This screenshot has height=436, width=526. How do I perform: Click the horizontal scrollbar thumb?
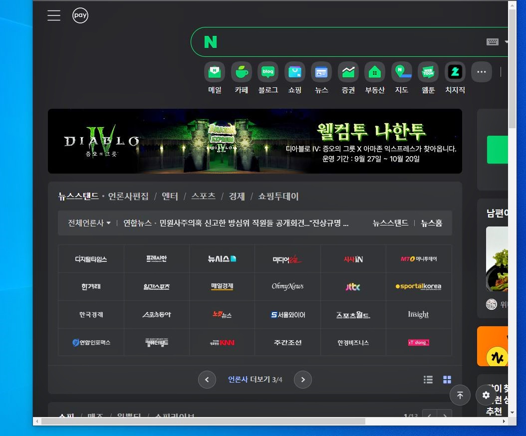tap(203, 421)
